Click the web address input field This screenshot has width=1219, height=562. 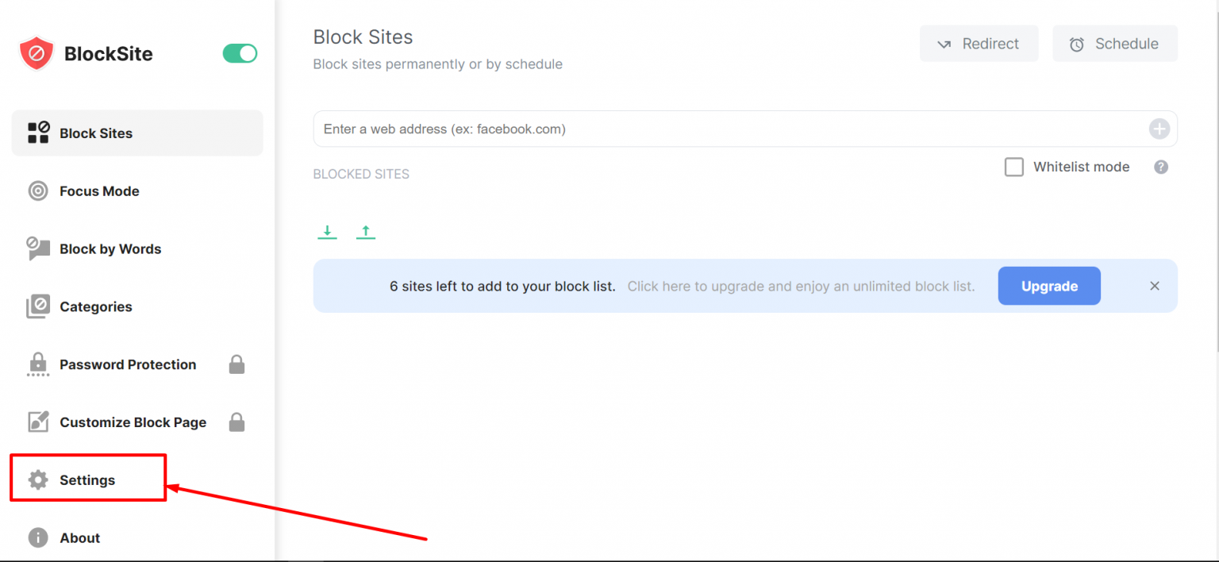714,129
